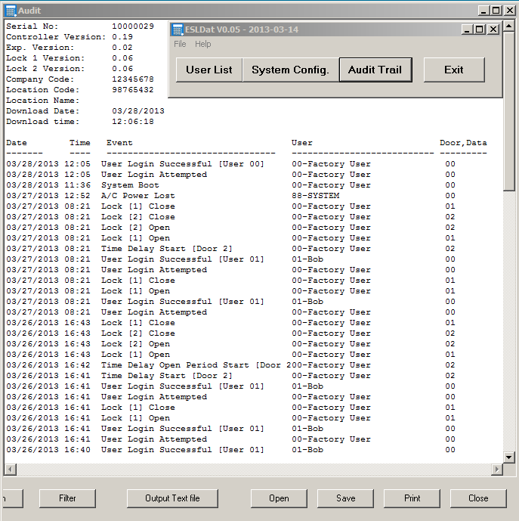Open the User List screen
This screenshot has height=521, width=519.
pos(209,70)
